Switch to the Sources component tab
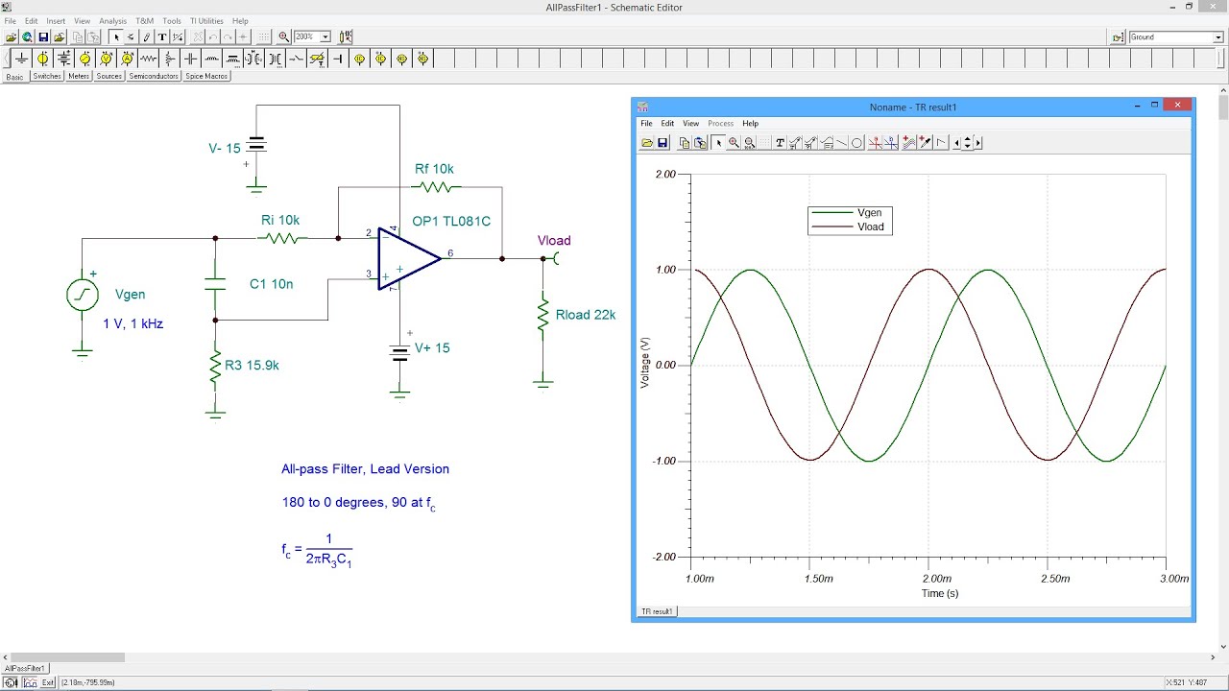 [109, 76]
